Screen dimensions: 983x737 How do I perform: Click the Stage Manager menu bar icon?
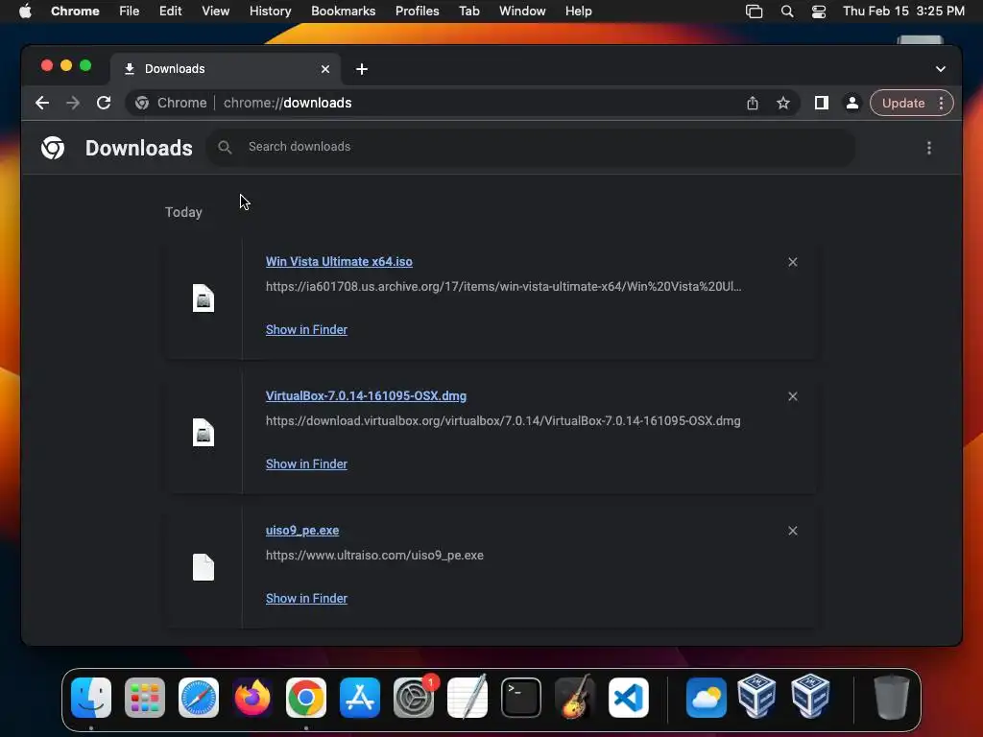tap(755, 12)
